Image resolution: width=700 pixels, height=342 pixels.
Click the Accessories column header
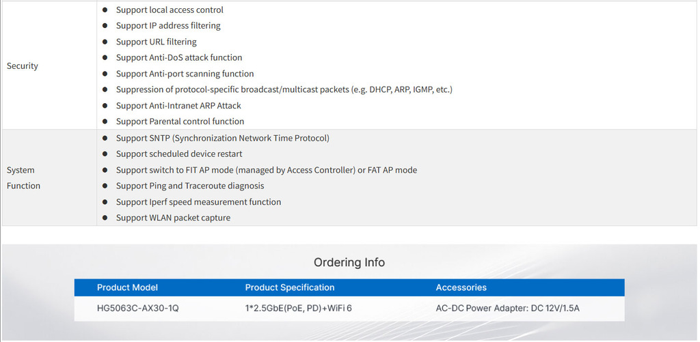(461, 288)
